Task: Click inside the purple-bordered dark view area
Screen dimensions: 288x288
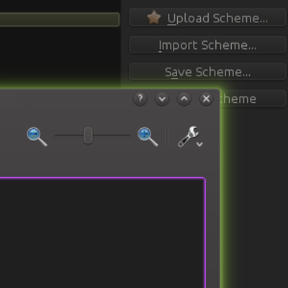Action: pyautogui.click(x=102, y=233)
